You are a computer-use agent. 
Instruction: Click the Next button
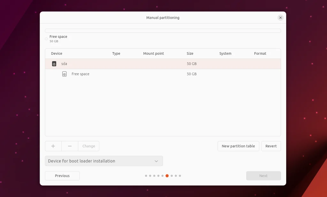click(x=263, y=176)
